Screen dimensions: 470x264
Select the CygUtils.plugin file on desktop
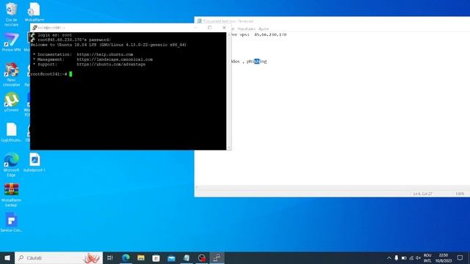[x=12, y=132]
